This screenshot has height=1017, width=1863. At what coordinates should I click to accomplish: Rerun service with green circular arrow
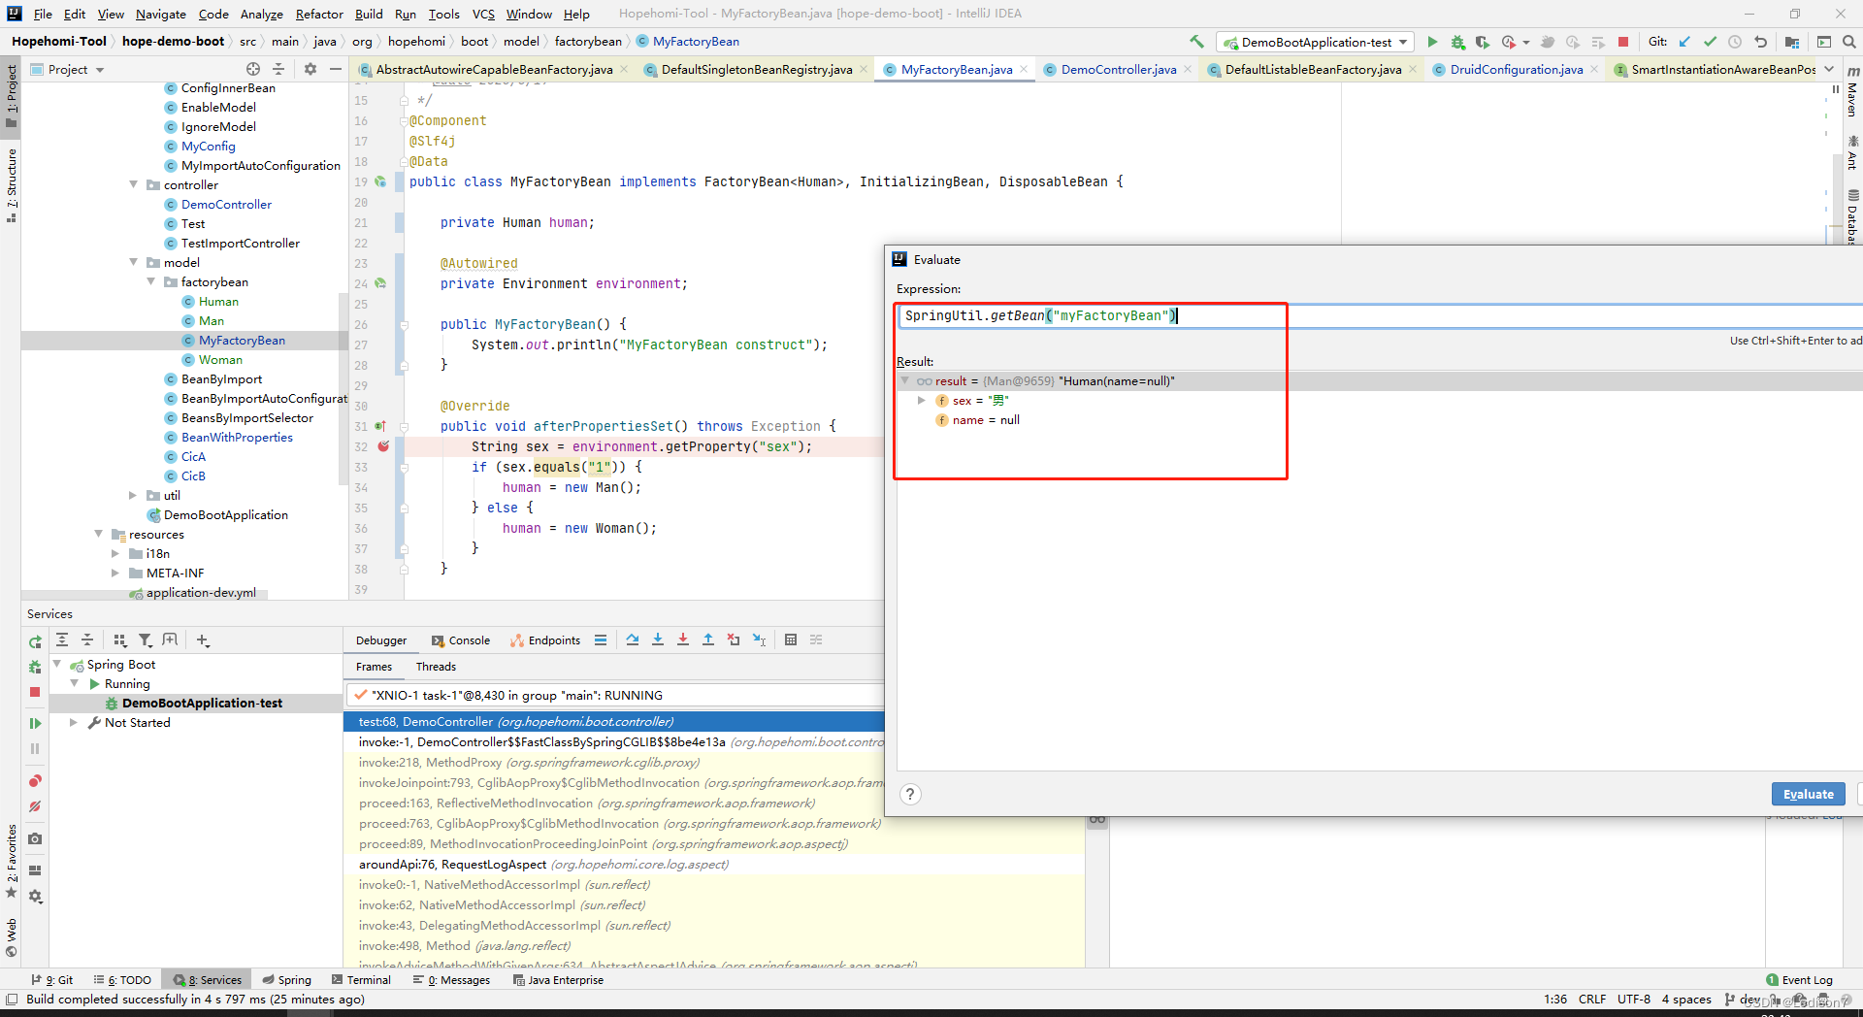pyautogui.click(x=35, y=641)
